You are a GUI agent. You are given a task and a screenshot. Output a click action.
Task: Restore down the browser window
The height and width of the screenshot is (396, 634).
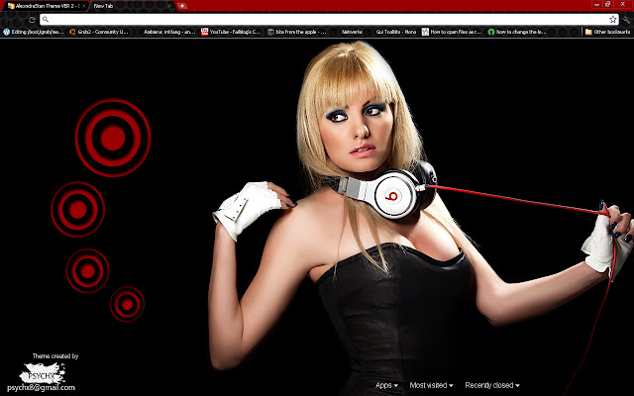[607, 4]
